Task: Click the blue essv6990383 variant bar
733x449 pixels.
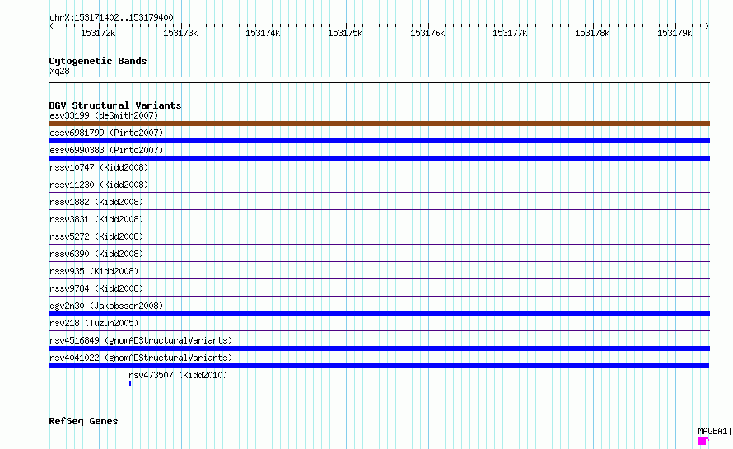Action: point(379,158)
